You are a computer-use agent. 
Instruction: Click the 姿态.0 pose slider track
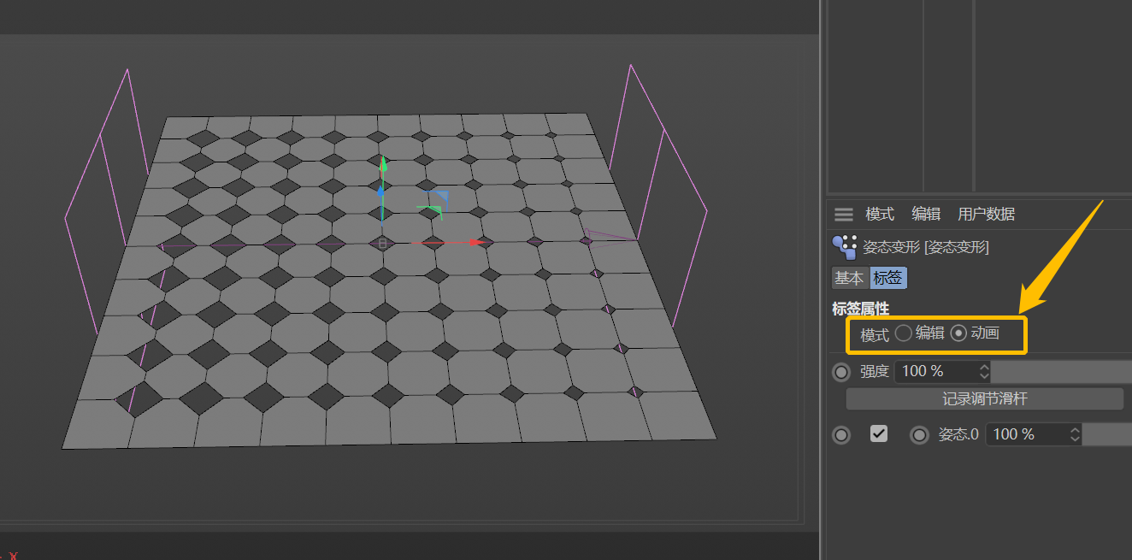point(1107,434)
